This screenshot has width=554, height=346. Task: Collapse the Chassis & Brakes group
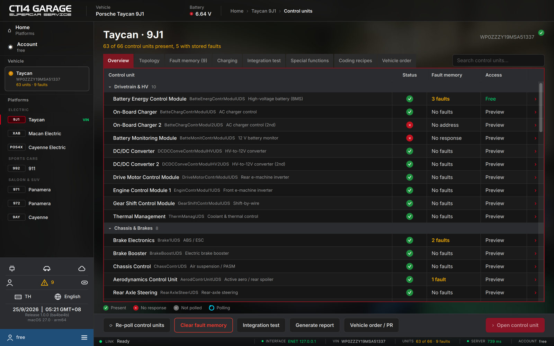tap(110, 228)
